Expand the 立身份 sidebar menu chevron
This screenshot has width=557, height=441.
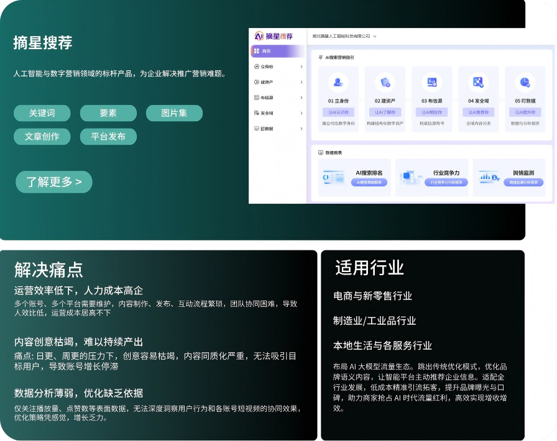tap(302, 66)
